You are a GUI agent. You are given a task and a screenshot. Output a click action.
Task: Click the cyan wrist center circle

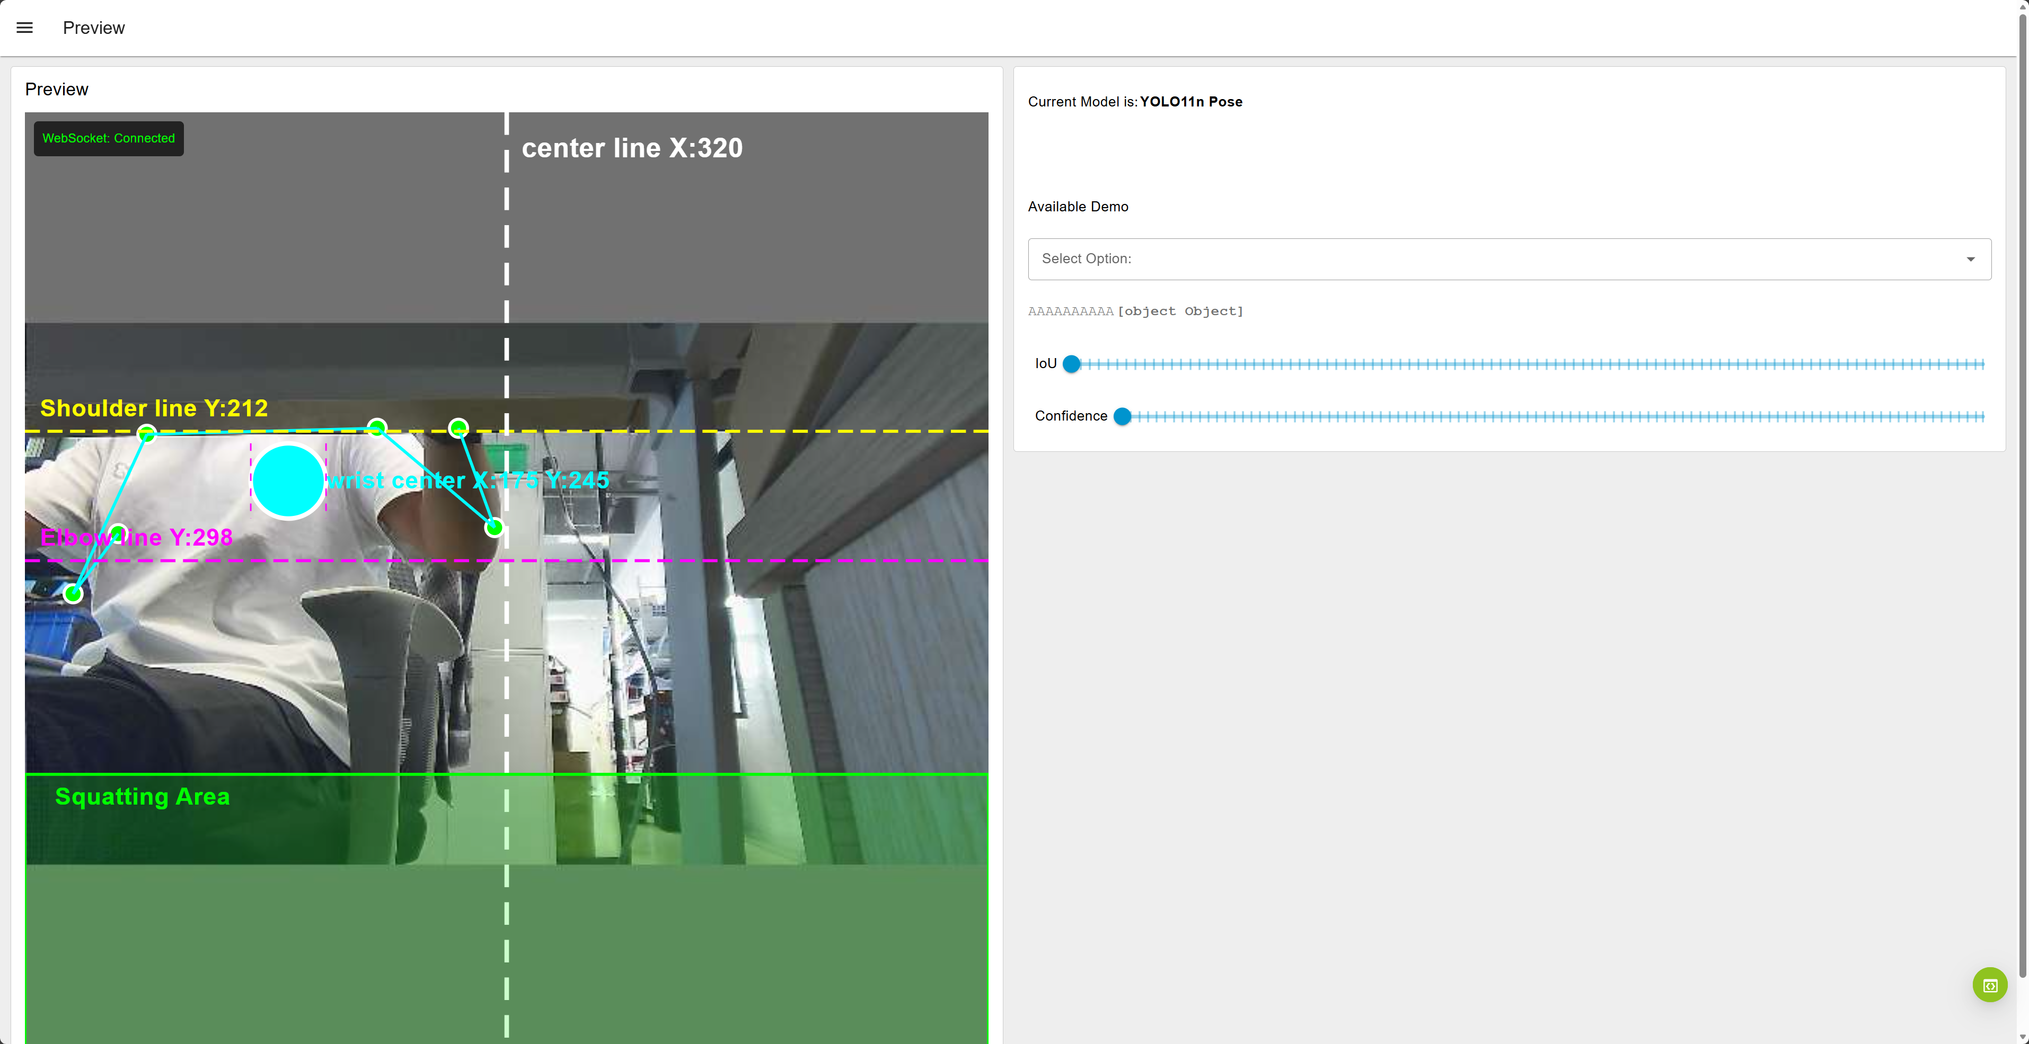tap(288, 481)
